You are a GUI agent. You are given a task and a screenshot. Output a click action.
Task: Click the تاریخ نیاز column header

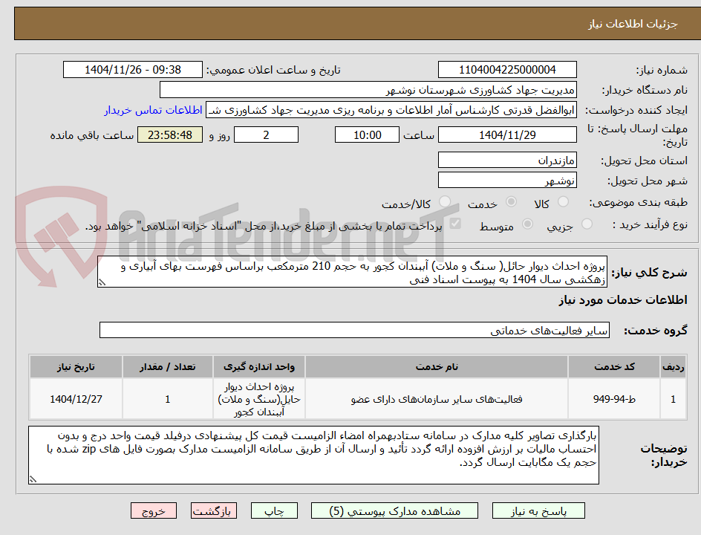(x=76, y=367)
